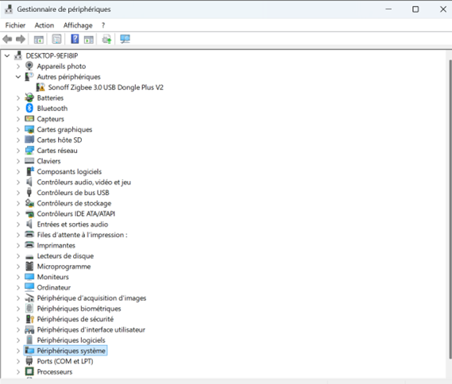Click the Forward arrow toolbar icon
Image resolution: width=452 pixels, height=384 pixels.
(21, 39)
